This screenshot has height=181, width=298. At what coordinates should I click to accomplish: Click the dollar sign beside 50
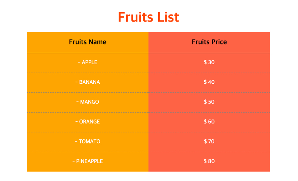coord(205,102)
